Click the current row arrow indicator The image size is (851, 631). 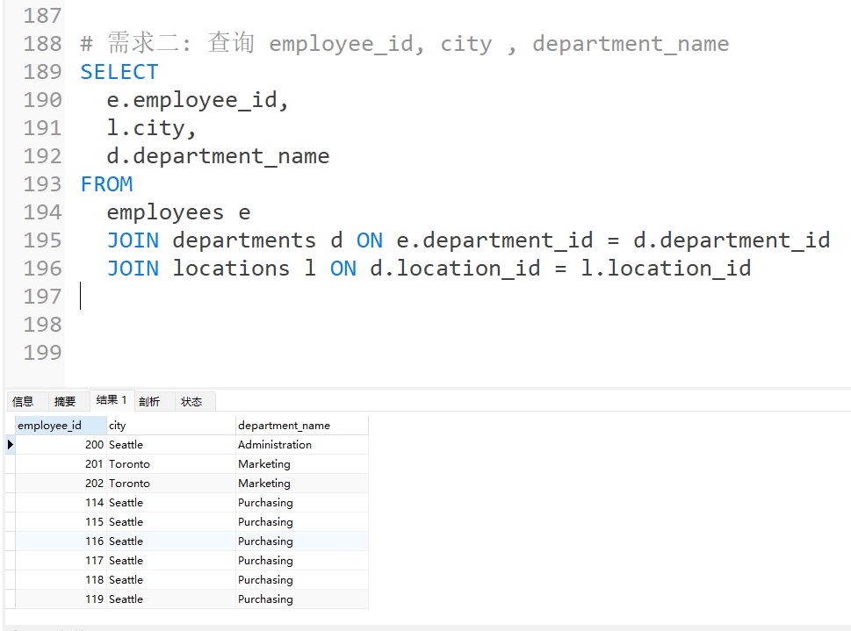[x=10, y=445]
